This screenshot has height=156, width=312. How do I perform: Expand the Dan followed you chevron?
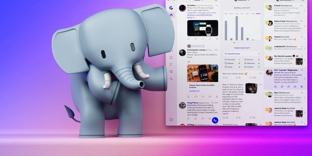coord(305,97)
